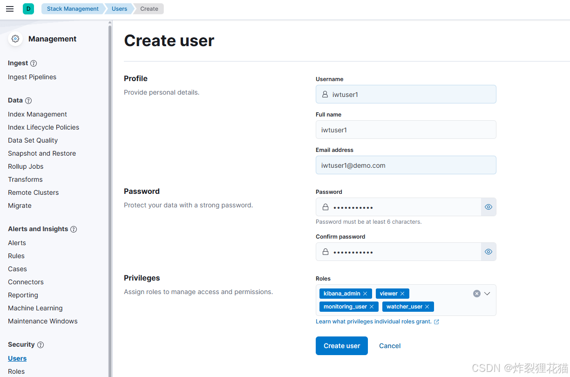Click the Cancel link
The height and width of the screenshot is (377, 570).
[x=390, y=346]
